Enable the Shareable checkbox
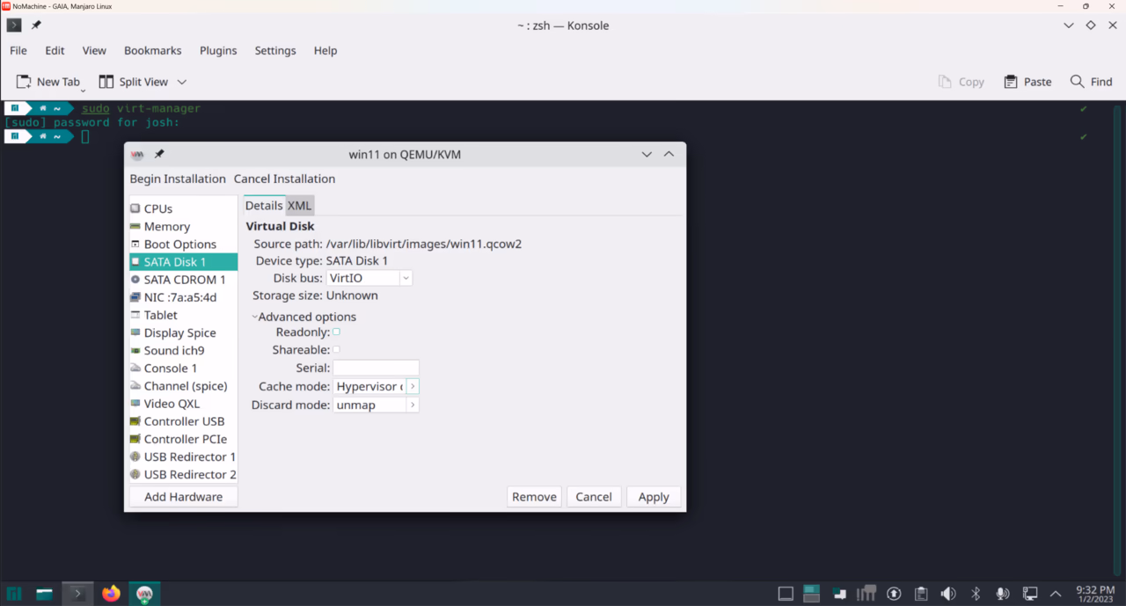The height and width of the screenshot is (606, 1126). click(335, 349)
